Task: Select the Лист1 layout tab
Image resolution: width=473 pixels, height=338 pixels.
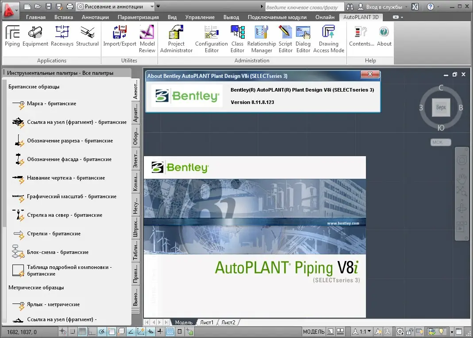Action: (207, 323)
